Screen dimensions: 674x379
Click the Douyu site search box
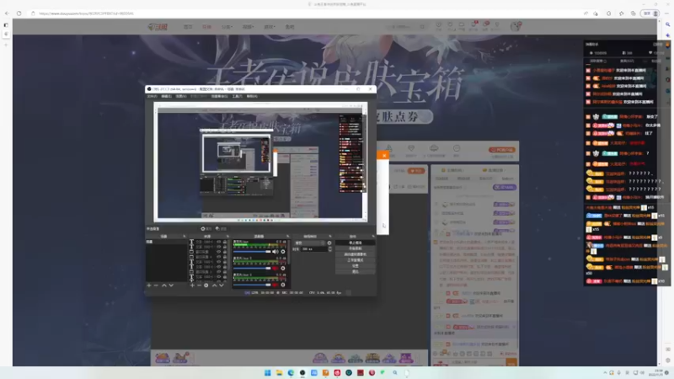tap(407, 27)
